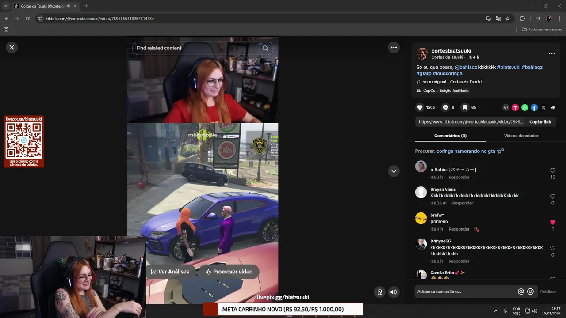The height and width of the screenshot is (318, 566).
Task: Reply to Brayan Viana's comment
Action: [463, 203]
